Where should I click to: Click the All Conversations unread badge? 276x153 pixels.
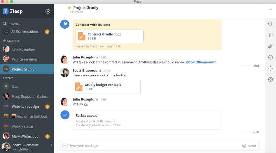(x=47, y=32)
